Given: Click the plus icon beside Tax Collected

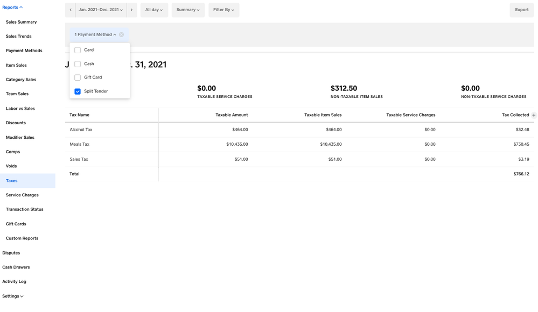Looking at the screenshot, I should point(534,115).
